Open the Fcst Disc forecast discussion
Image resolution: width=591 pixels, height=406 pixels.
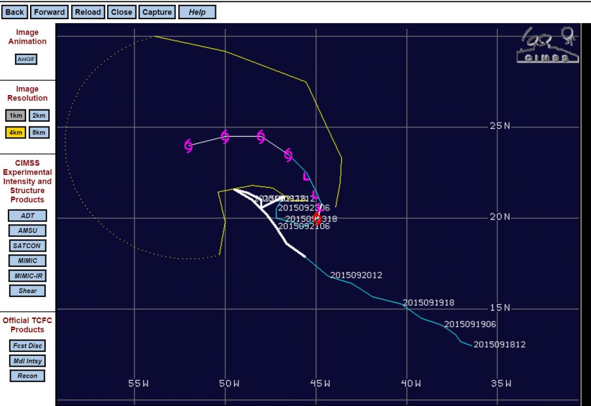coord(28,346)
